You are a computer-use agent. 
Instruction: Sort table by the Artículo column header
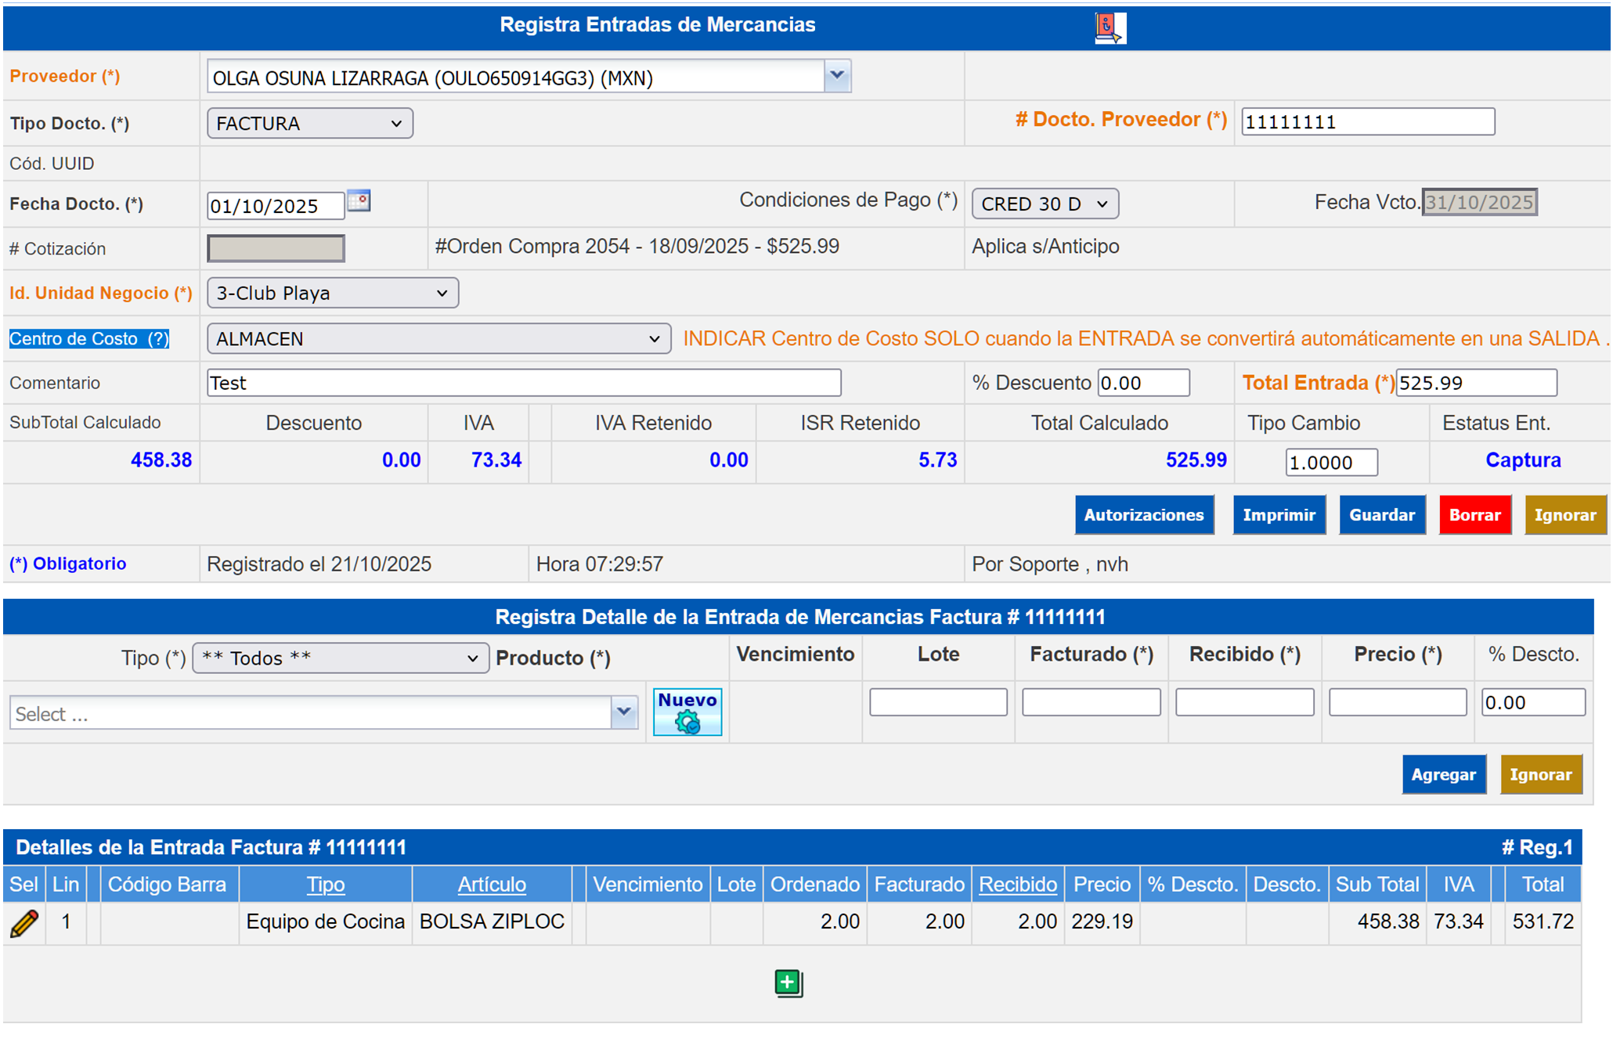click(x=492, y=885)
